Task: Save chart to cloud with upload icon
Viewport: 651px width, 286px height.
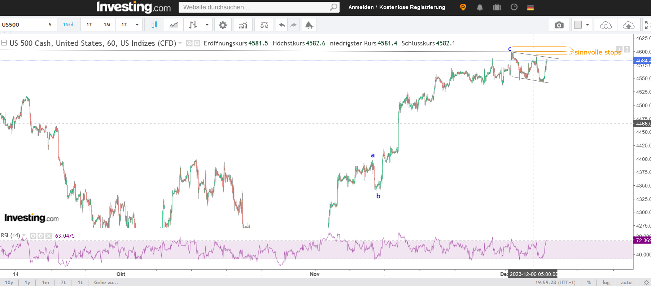Action: click(629, 25)
